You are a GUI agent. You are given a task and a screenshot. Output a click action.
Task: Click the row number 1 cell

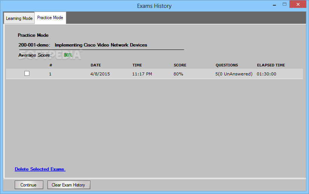(x=50, y=74)
